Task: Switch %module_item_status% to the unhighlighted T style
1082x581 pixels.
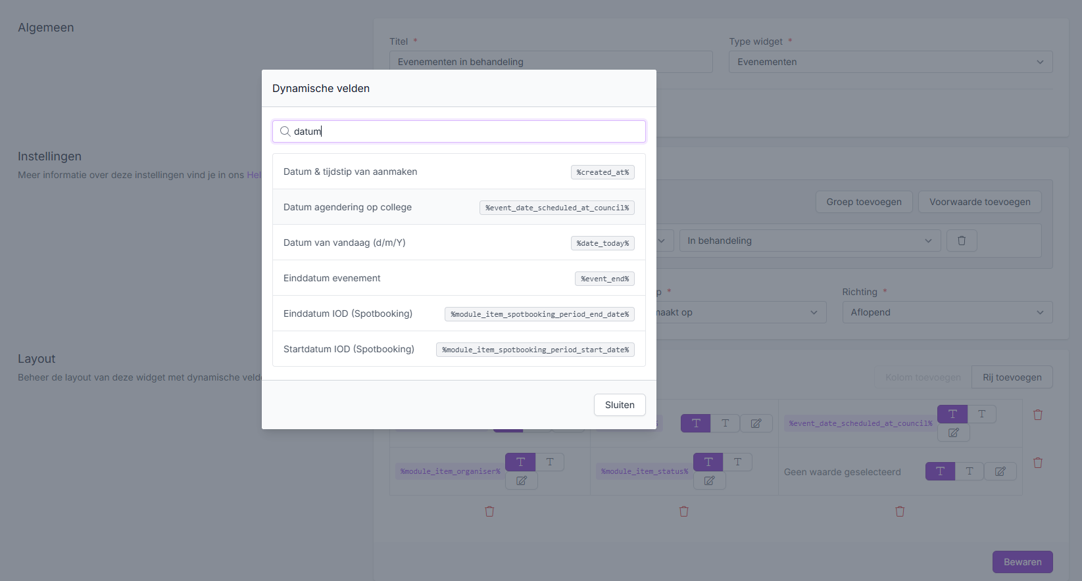Action: [x=737, y=462]
